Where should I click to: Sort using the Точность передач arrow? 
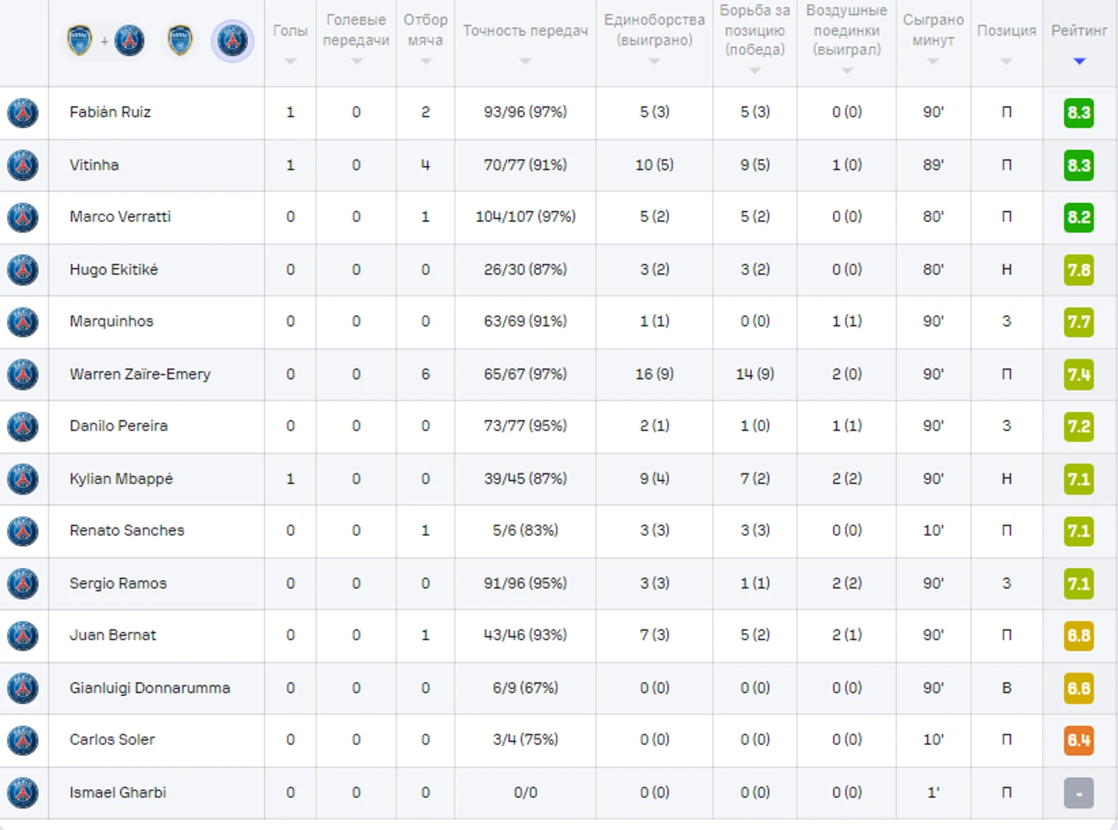pyautogui.click(x=525, y=61)
